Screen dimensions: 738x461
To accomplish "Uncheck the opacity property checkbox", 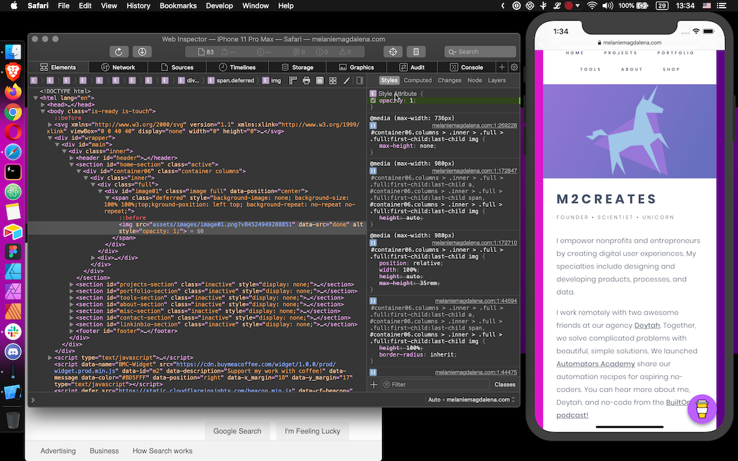I will pyautogui.click(x=372, y=100).
